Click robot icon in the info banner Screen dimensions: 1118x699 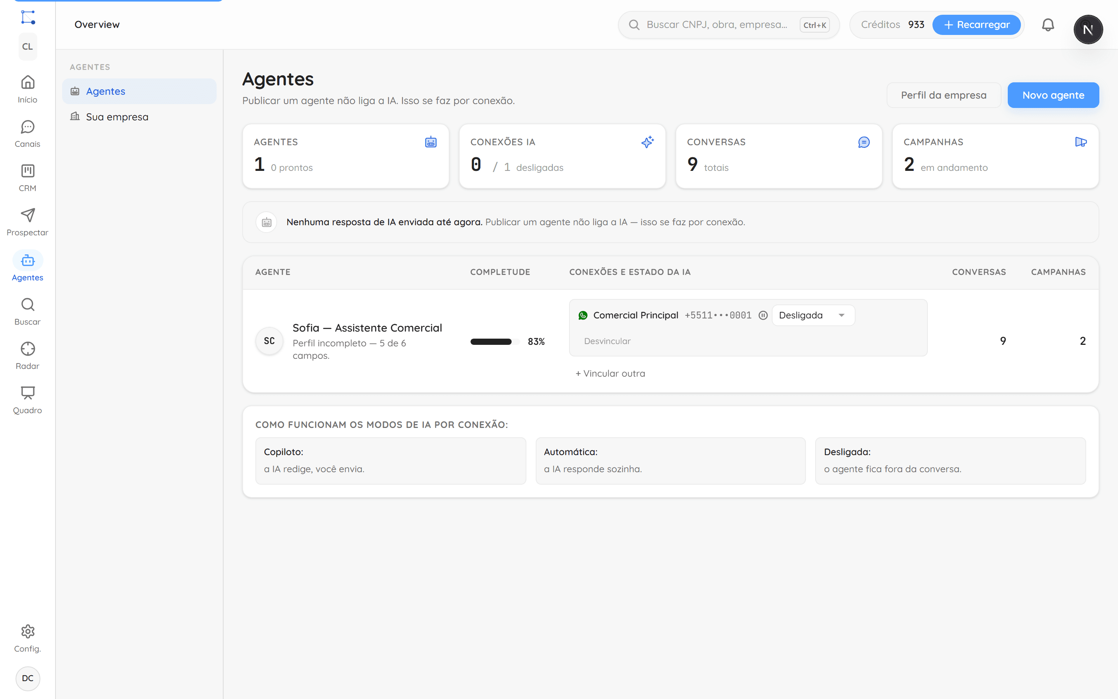coord(267,223)
